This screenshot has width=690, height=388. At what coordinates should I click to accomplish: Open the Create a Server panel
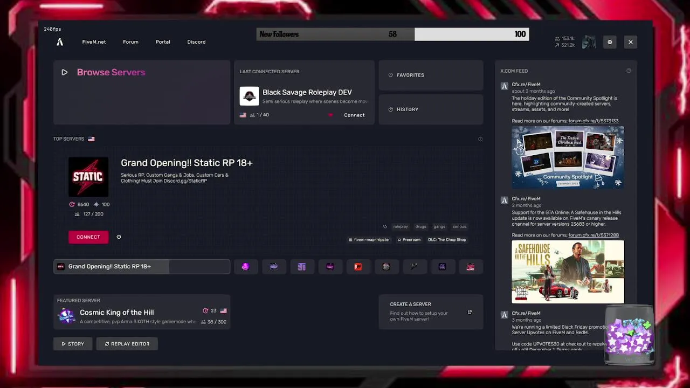point(431,312)
